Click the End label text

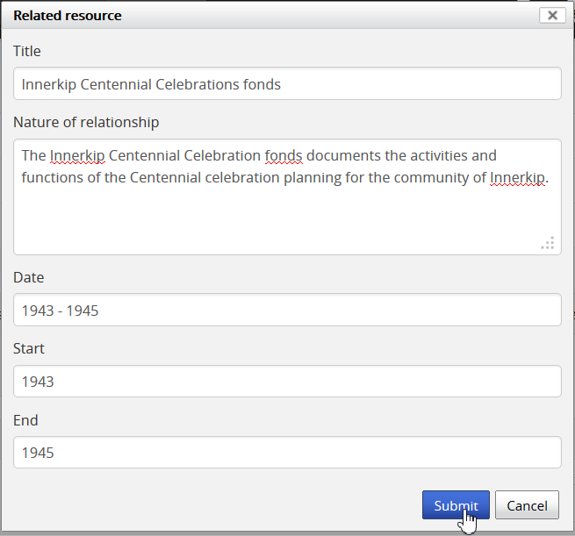(x=25, y=420)
